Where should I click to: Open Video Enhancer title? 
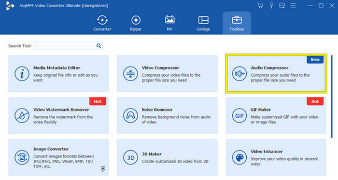pyautogui.click(x=267, y=152)
